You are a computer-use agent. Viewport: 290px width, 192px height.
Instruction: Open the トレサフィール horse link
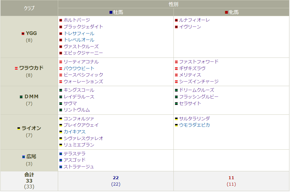point(79,33)
